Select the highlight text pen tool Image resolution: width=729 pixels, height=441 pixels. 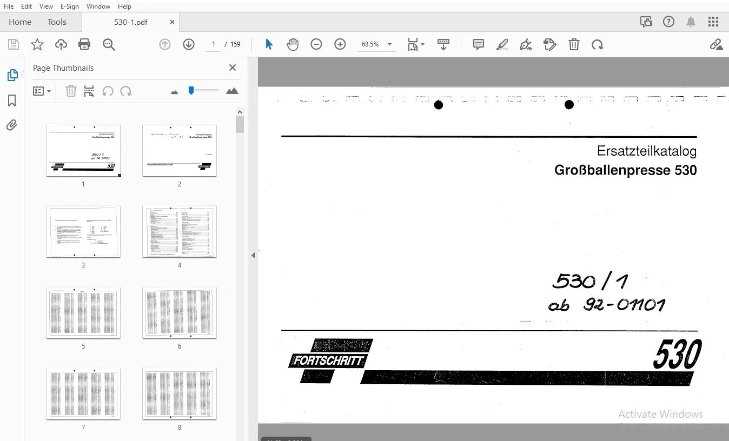(502, 45)
